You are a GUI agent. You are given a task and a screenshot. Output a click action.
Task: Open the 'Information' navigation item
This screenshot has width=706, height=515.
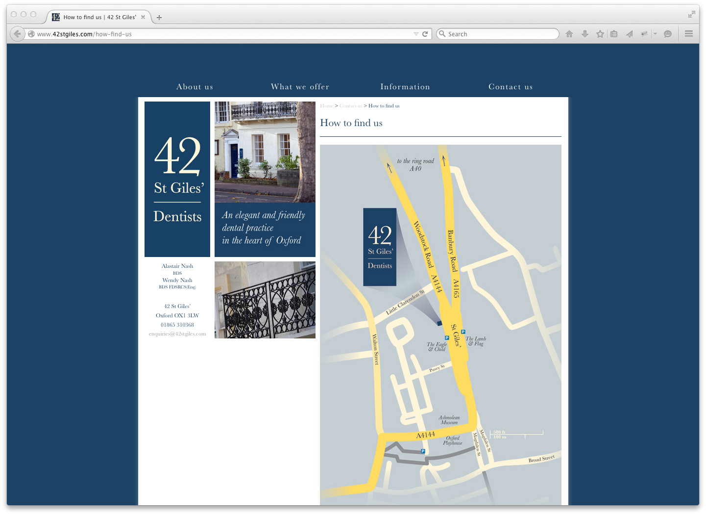405,87
